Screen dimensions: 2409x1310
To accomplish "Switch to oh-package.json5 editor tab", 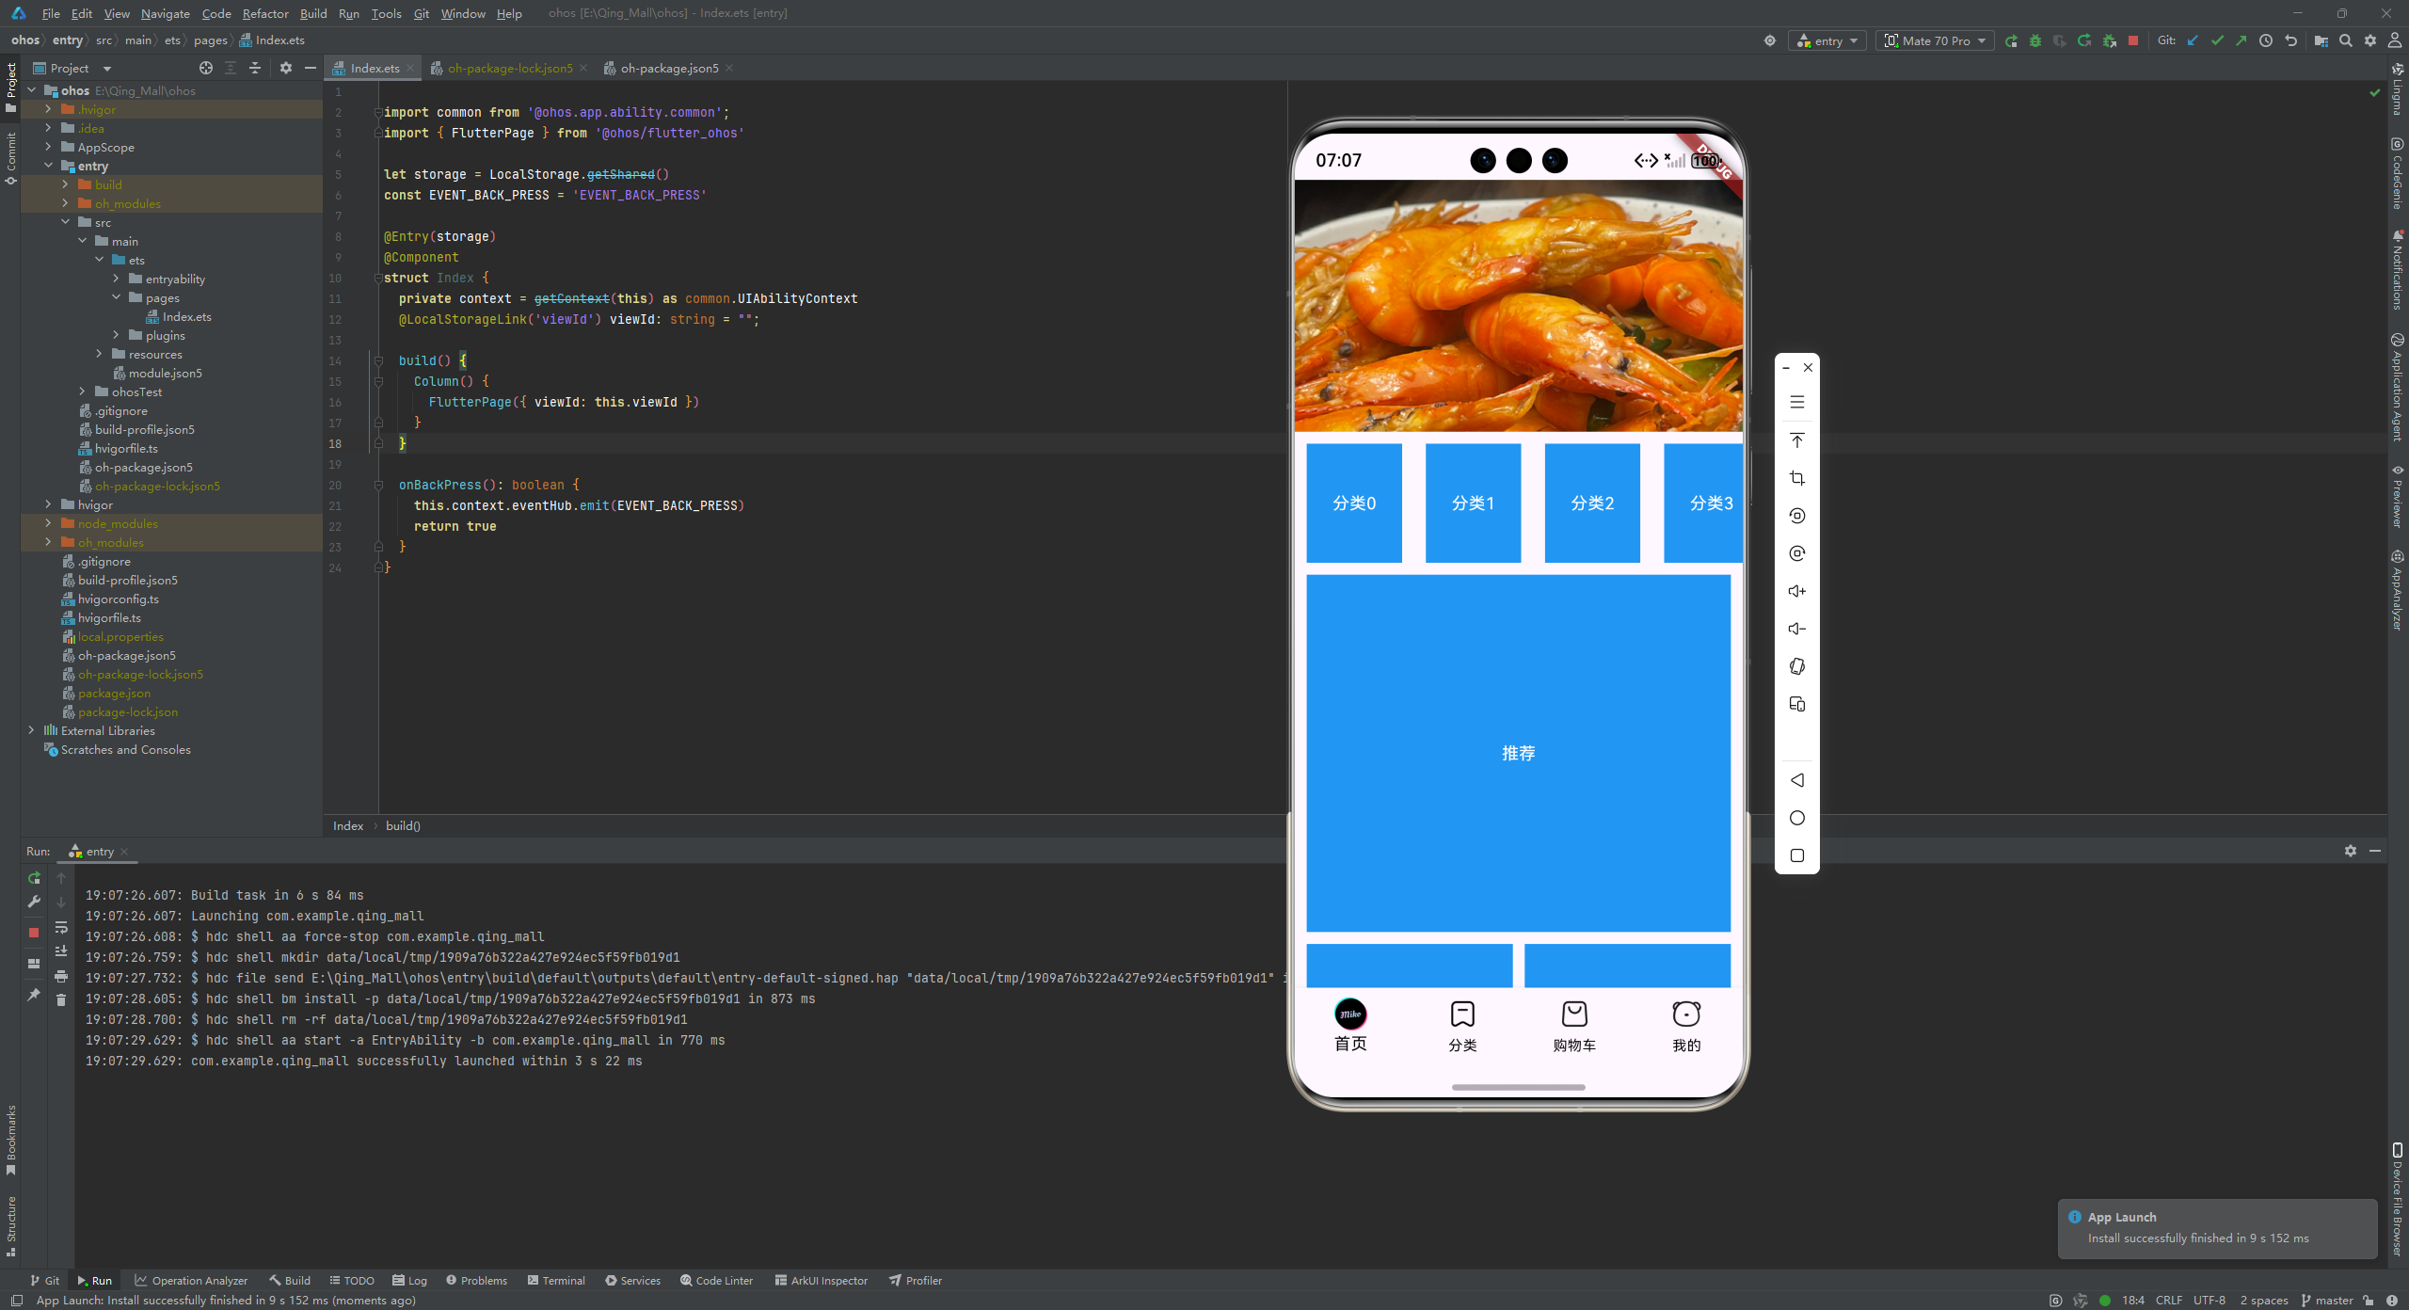I will point(668,68).
